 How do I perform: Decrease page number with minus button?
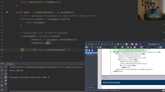click(94, 90)
